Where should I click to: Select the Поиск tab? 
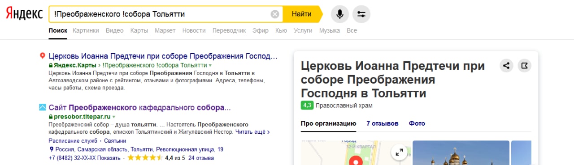(x=58, y=30)
